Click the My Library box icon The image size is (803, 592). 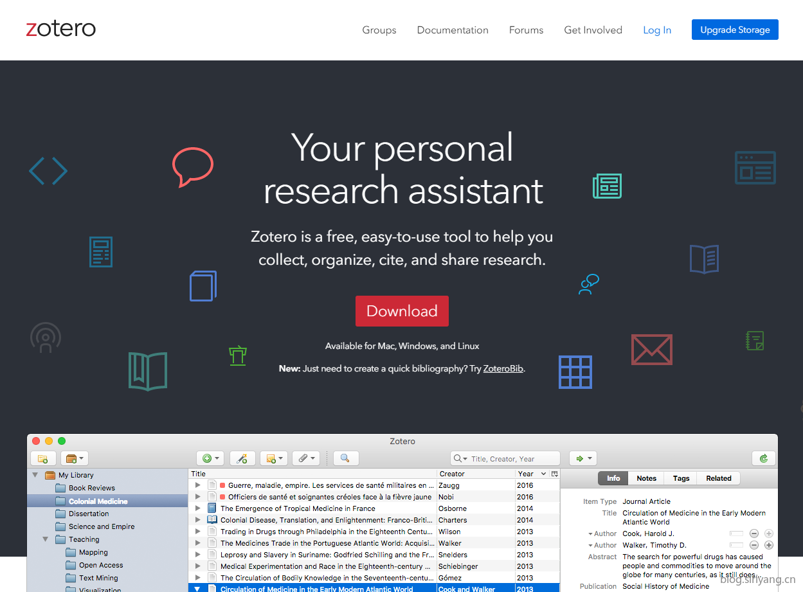coord(50,475)
